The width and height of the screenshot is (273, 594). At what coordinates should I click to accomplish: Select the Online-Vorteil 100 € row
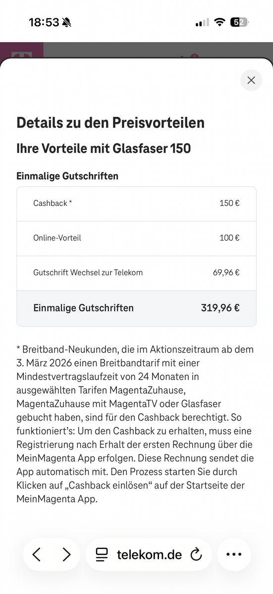(136, 238)
